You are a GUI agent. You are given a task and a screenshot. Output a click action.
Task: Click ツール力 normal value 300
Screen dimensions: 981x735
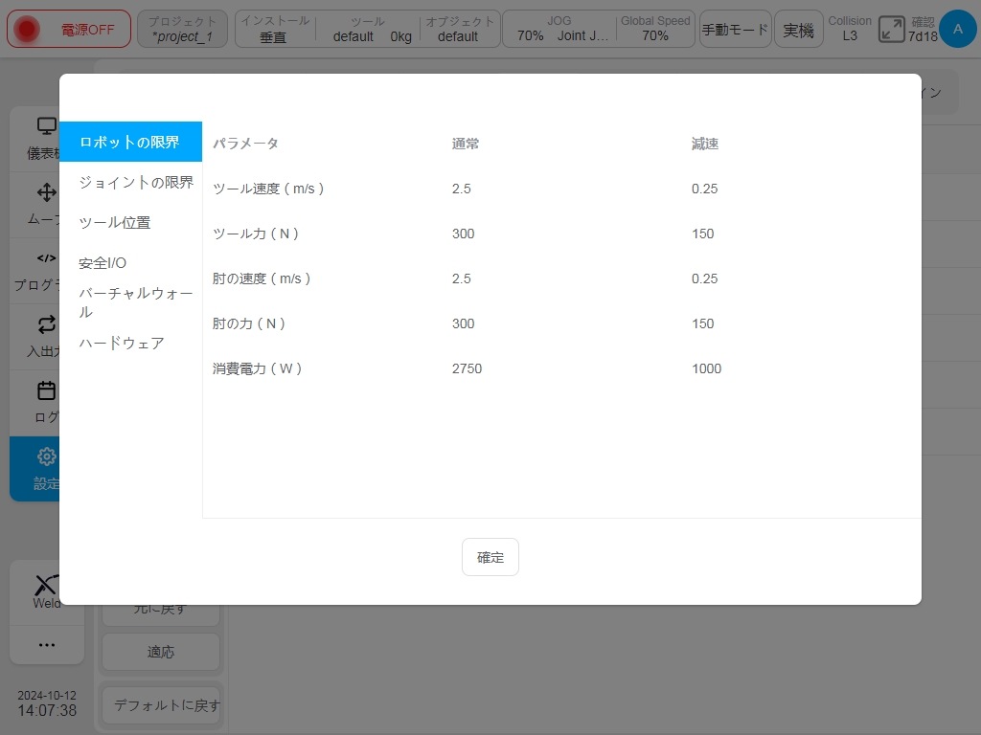click(463, 234)
